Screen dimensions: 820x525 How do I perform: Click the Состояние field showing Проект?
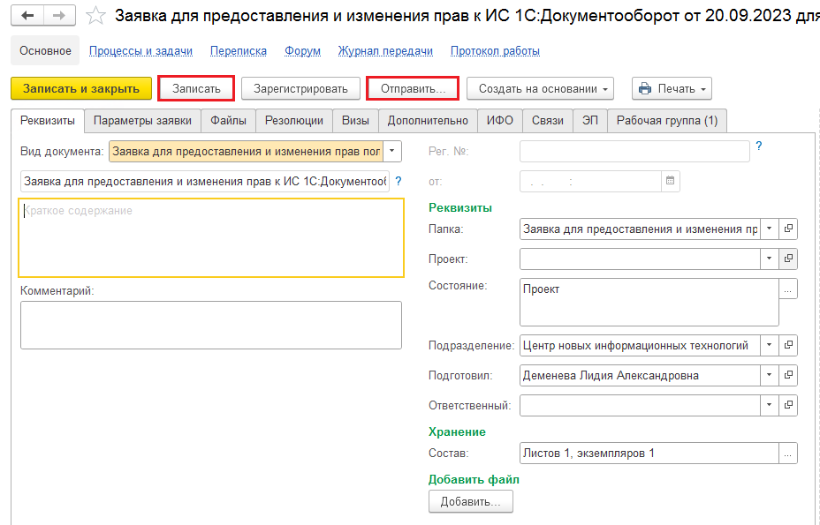649,303
